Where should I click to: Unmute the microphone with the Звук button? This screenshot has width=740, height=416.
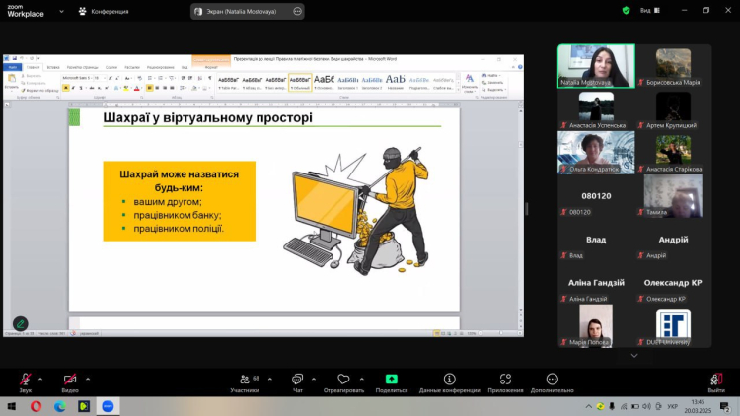tap(25, 381)
